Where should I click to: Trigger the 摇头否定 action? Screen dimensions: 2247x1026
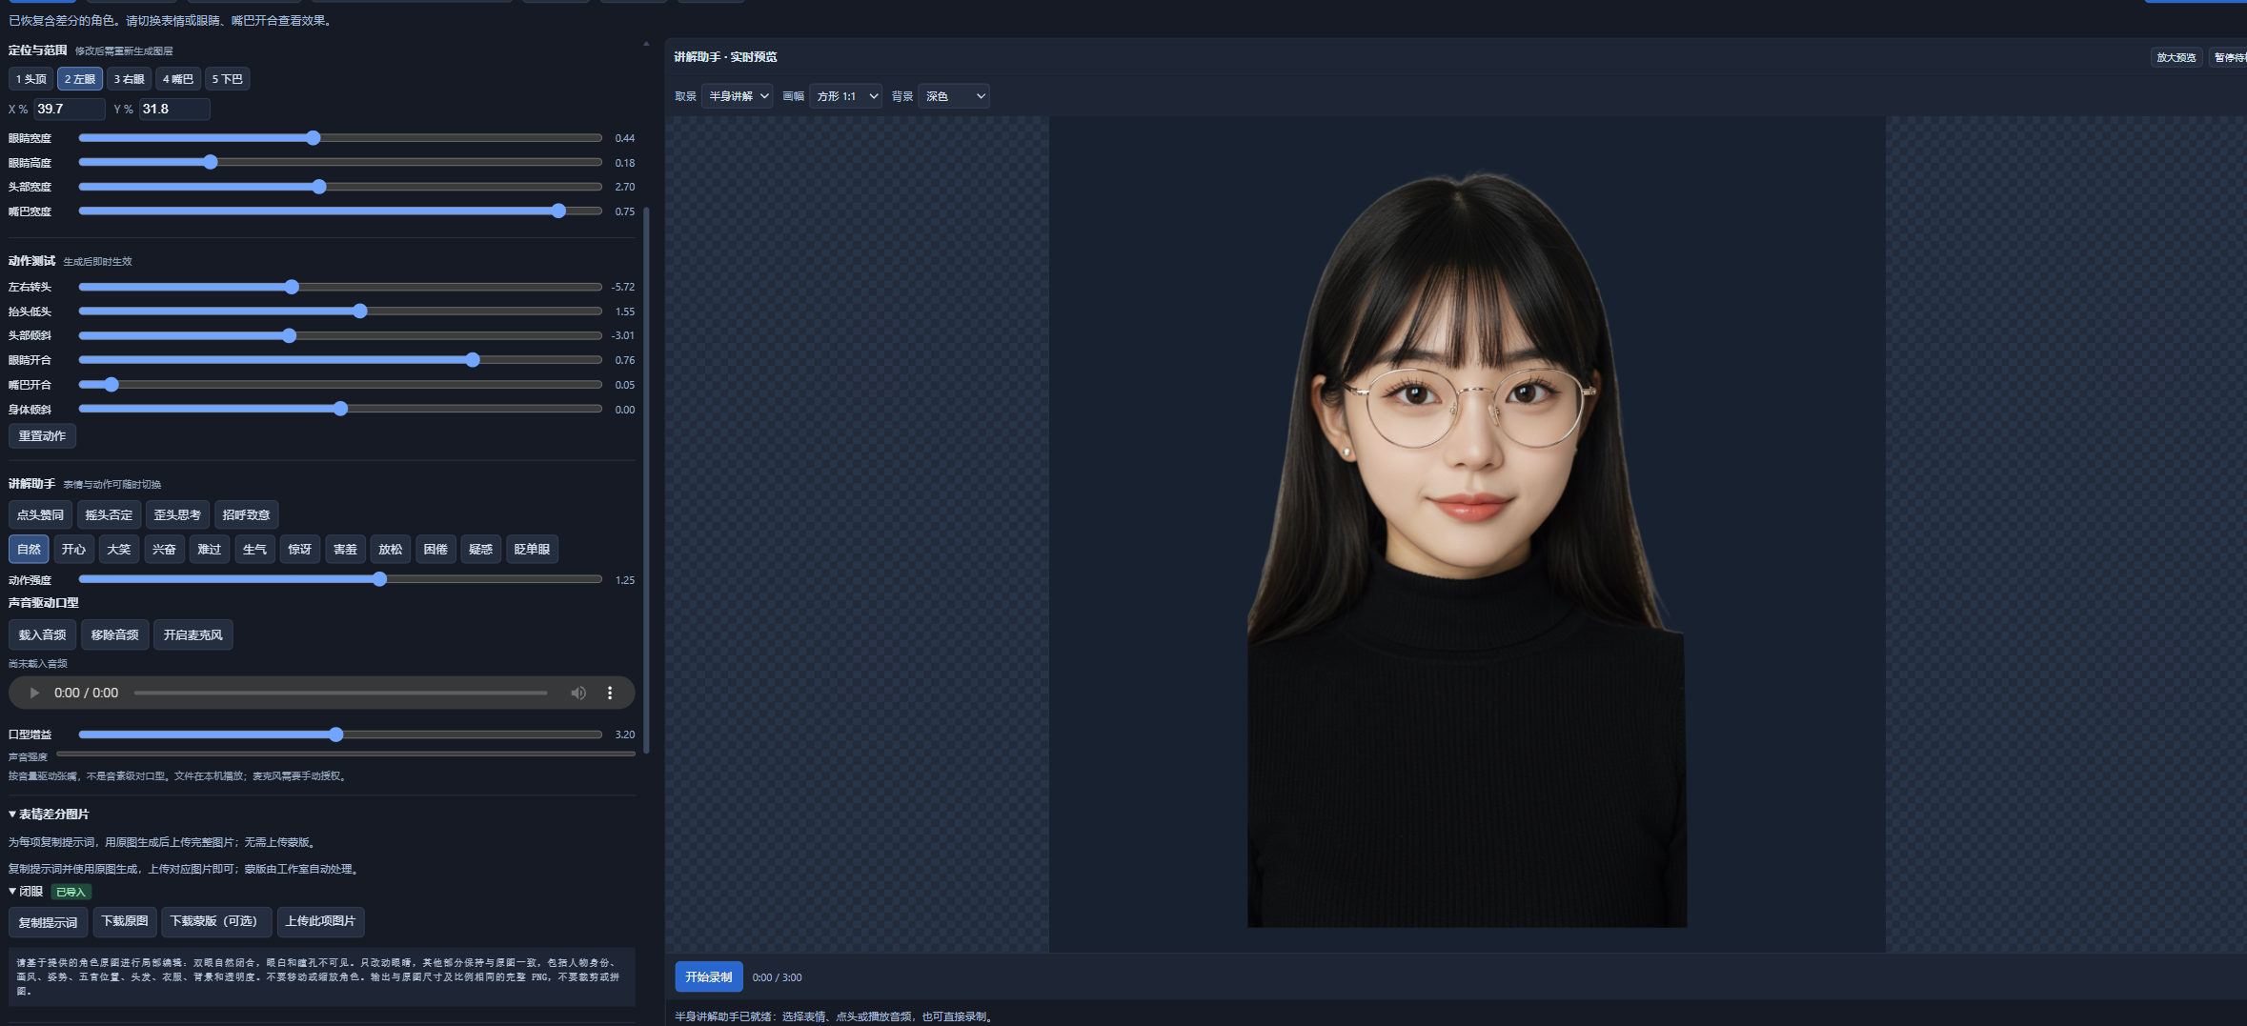(109, 515)
